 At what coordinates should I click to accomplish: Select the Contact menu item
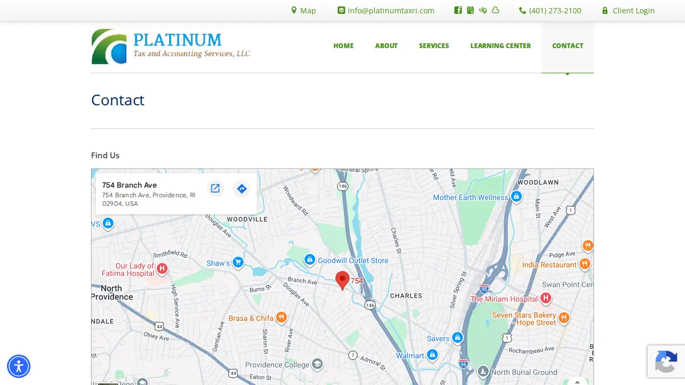click(568, 46)
